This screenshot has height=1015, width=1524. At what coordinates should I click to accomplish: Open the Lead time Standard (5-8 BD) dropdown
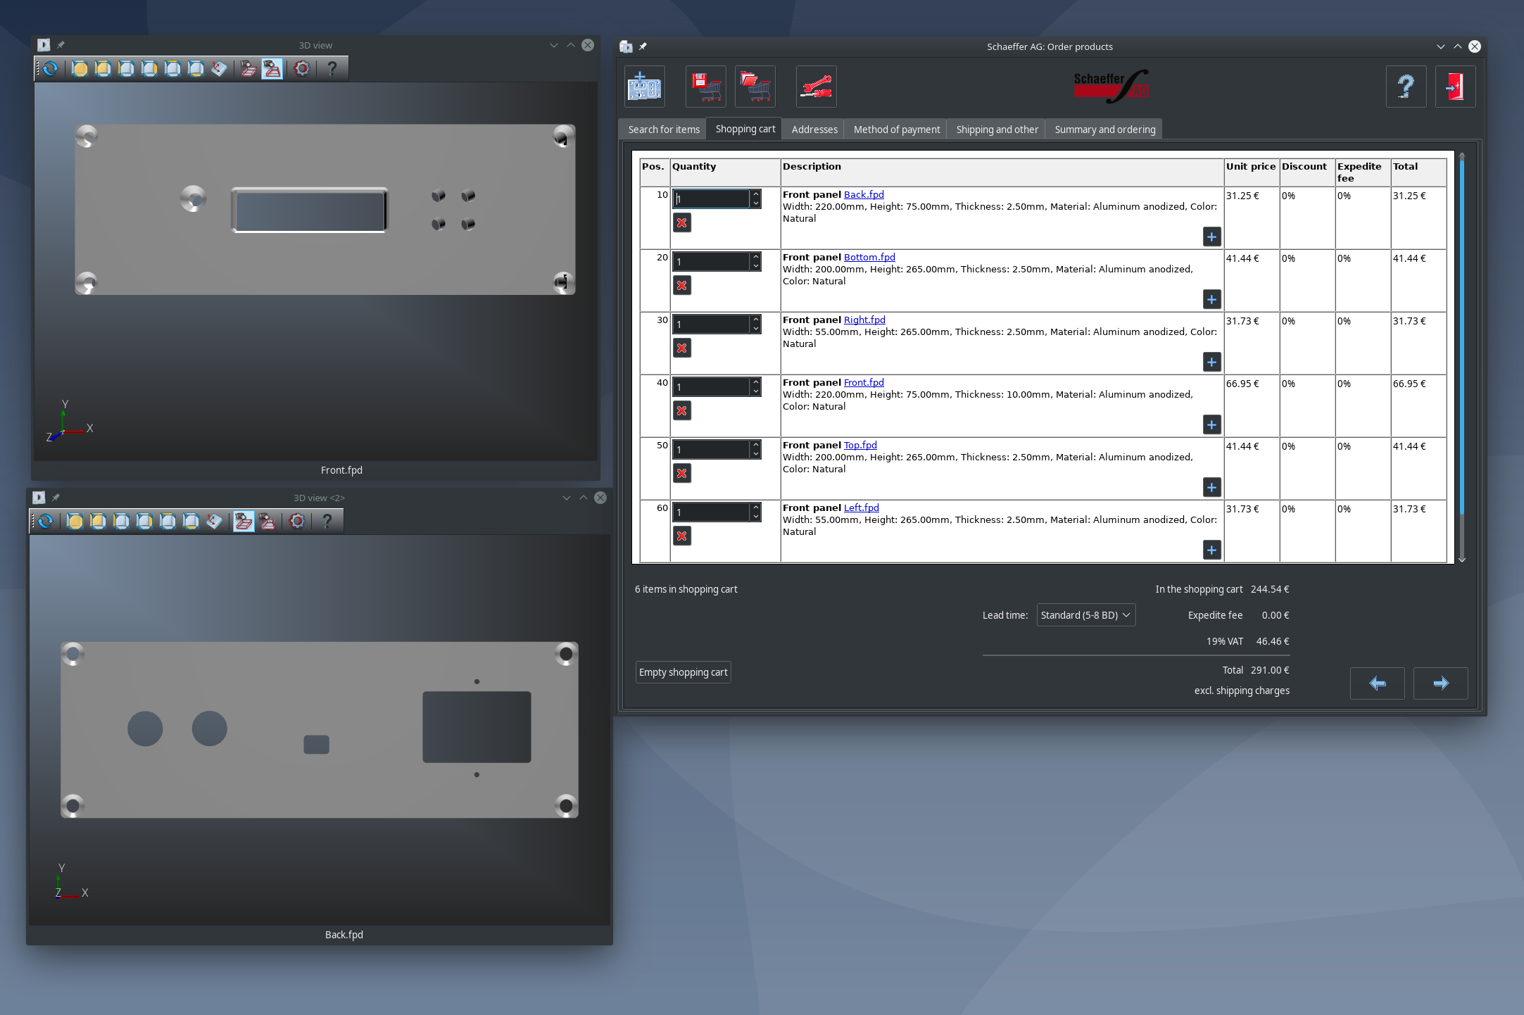(x=1085, y=615)
